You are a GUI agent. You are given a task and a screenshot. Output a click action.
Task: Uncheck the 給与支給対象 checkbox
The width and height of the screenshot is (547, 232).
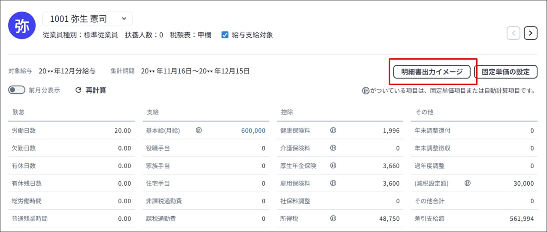tap(225, 35)
